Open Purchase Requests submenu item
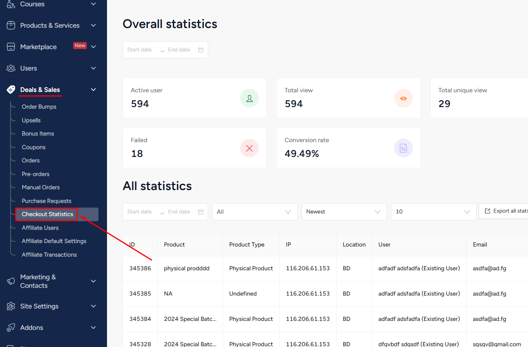The height and width of the screenshot is (347, 528). tap(47, 201)
